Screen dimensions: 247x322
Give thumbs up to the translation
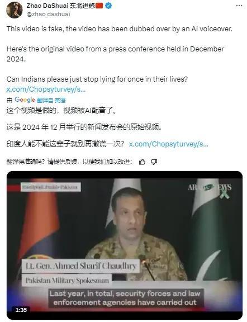tap(142, 162)
